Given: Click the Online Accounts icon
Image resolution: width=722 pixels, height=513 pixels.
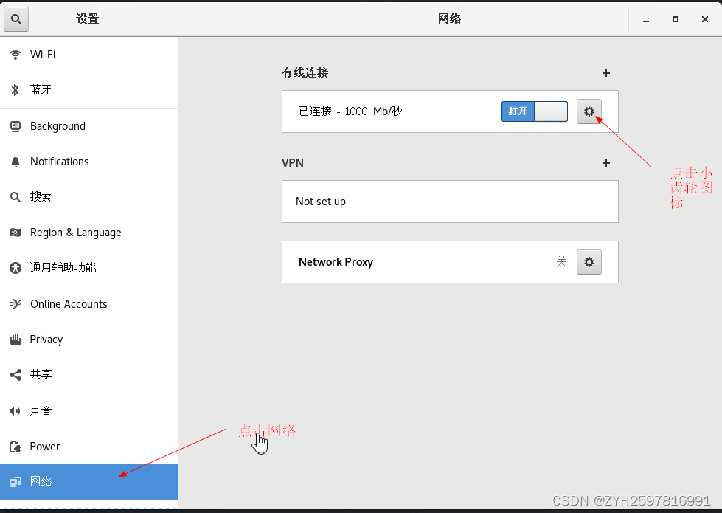Looking at the screenshot, I should click(15, 304).
